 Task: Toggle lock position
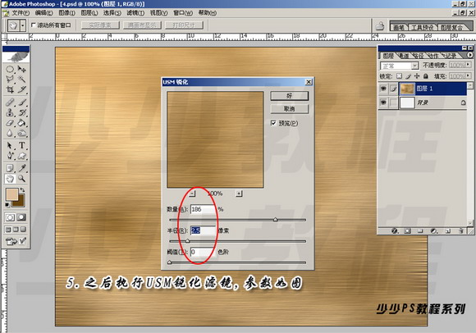(x=417, y=75)
